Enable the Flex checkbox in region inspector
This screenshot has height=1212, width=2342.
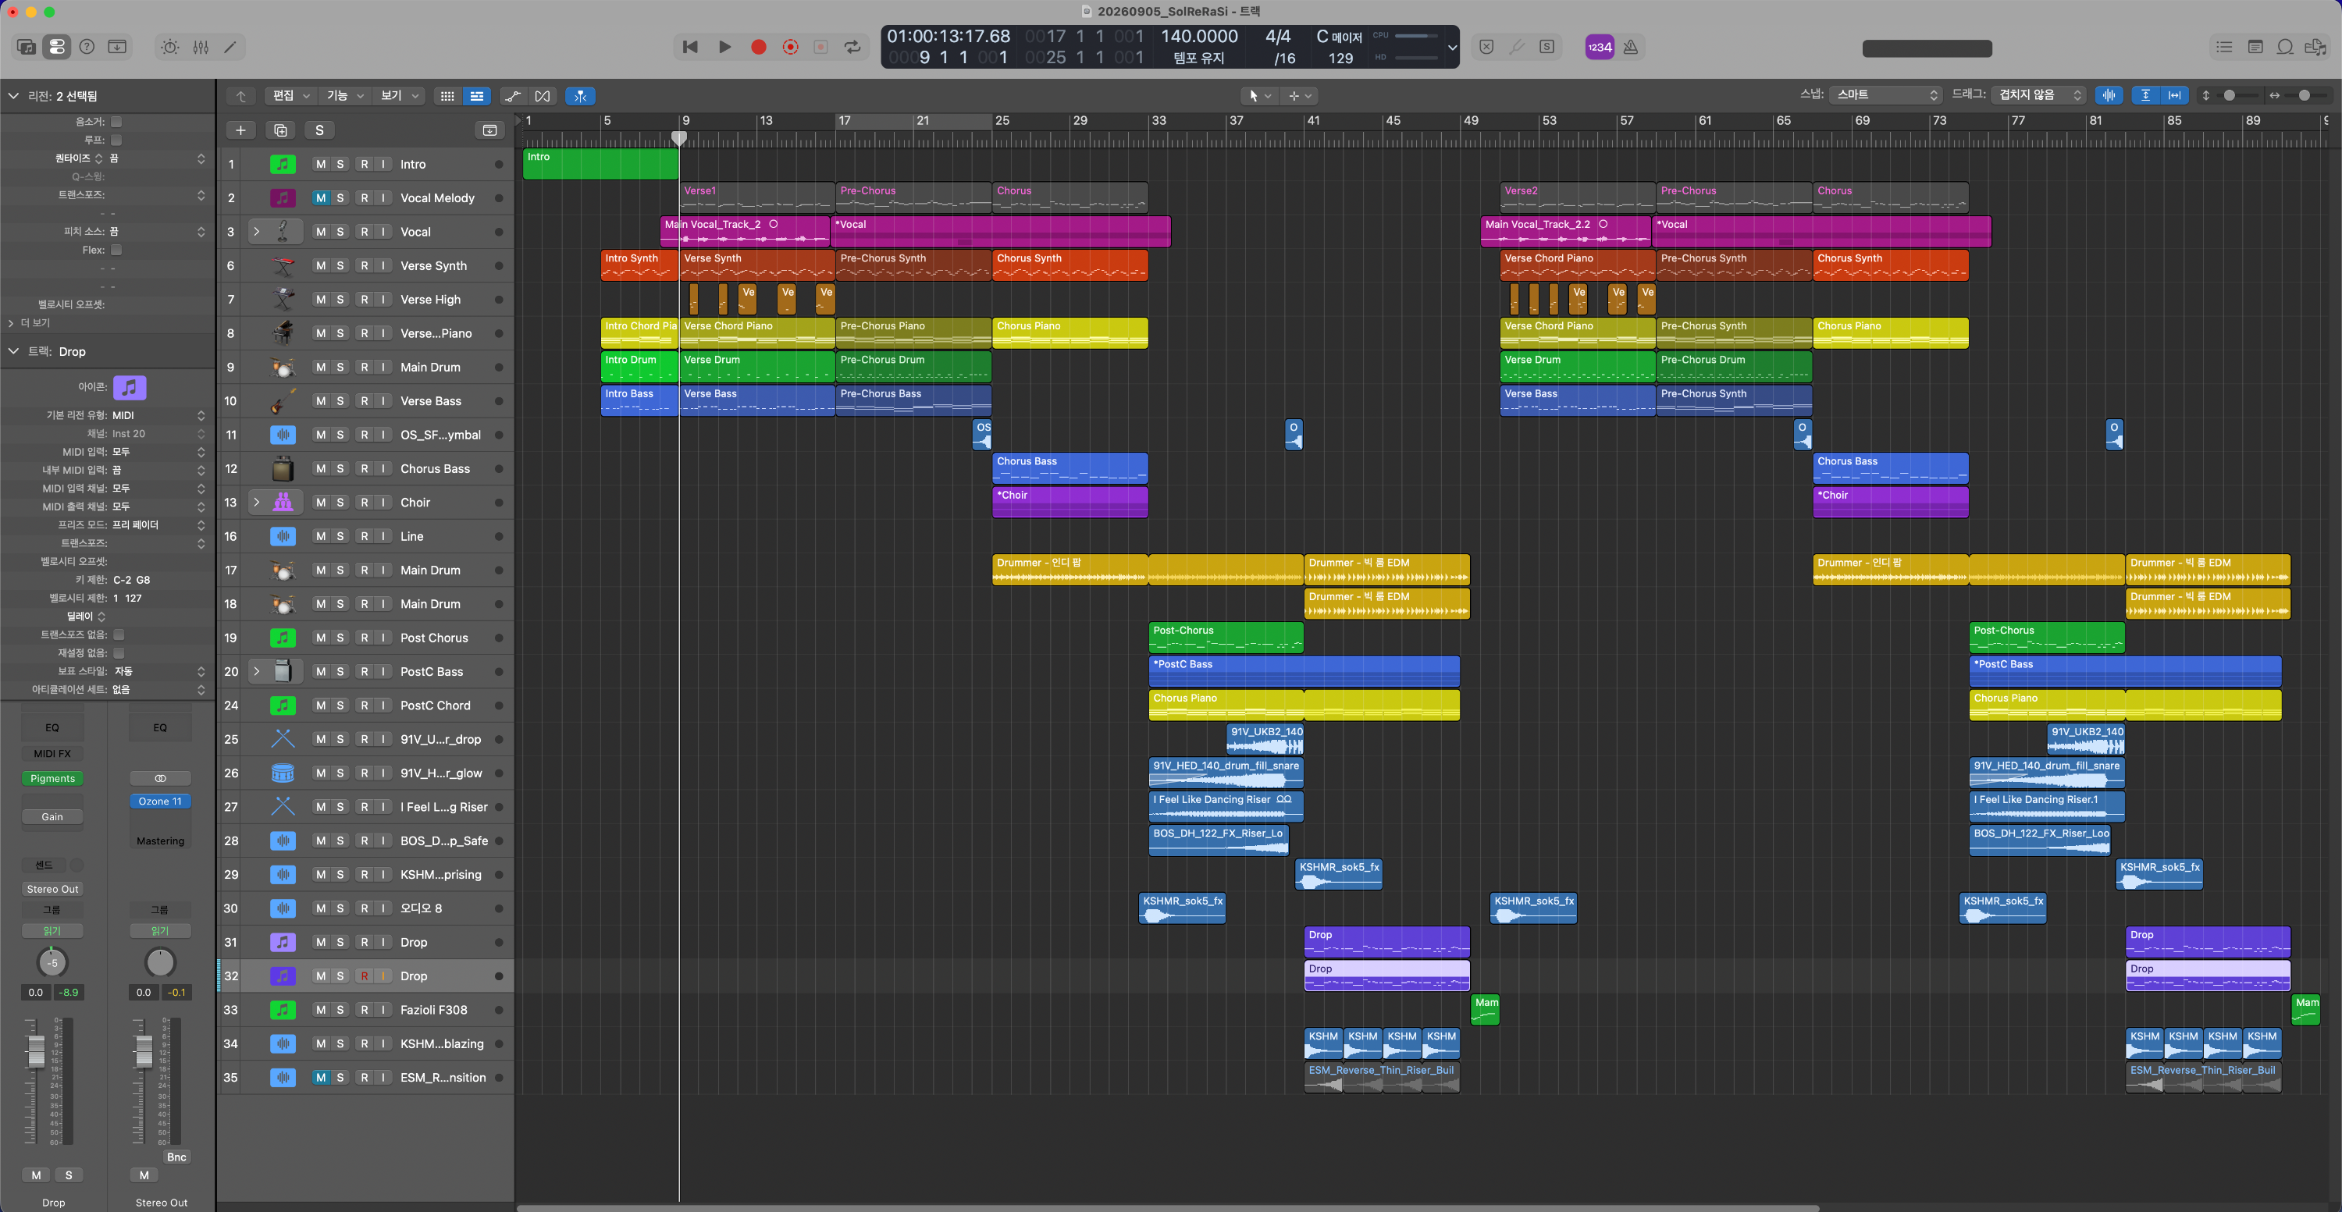coord(116,250)
